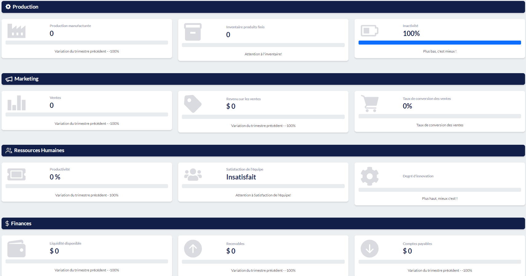Click the blue Inactivité progress bar
Image resolution: width=526 pixels, height=276 pixels.
point(440,43)
